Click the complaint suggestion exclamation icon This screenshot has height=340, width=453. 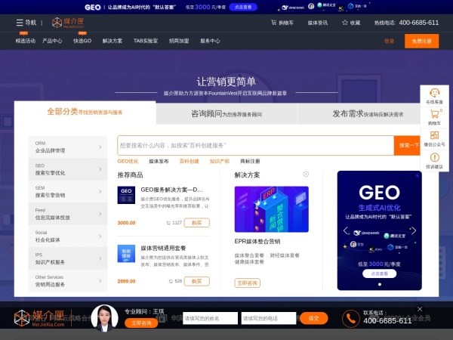coord(435,158)
